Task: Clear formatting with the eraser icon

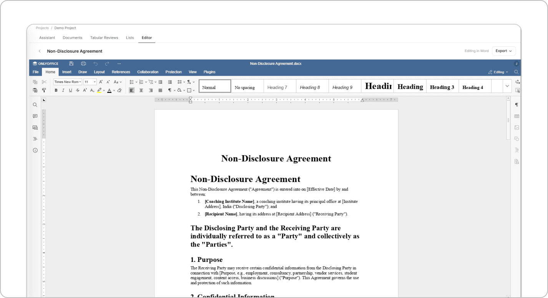Action: [x=119, y=90]
